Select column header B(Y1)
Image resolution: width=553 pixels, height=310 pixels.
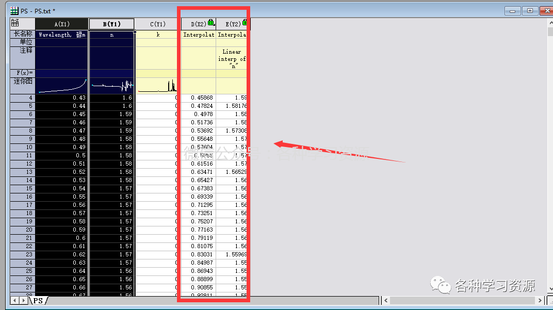click(x=112, y=24)
